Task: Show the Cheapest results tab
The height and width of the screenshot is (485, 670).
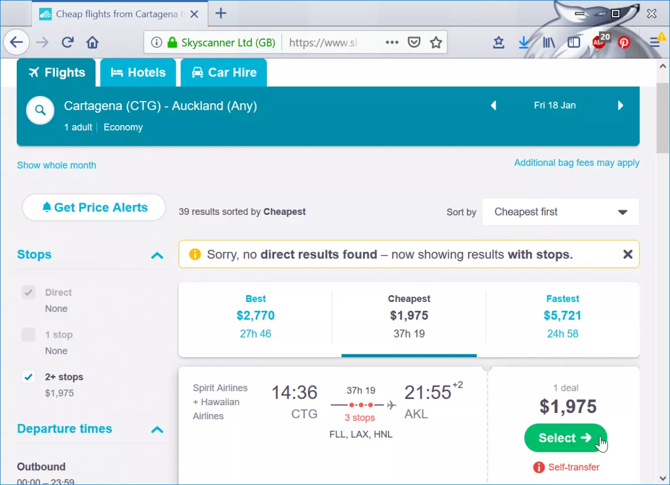Action: tap(409, 316)
